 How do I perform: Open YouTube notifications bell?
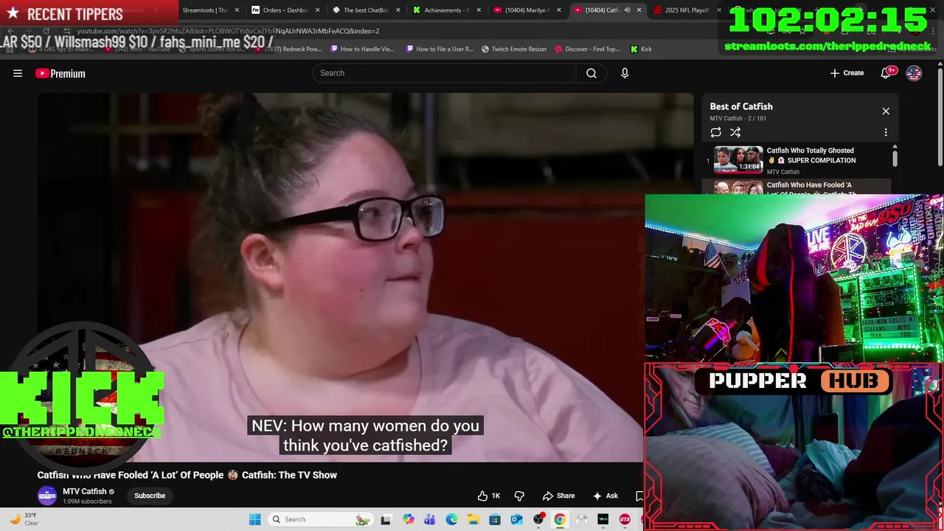tap(887, 73)
